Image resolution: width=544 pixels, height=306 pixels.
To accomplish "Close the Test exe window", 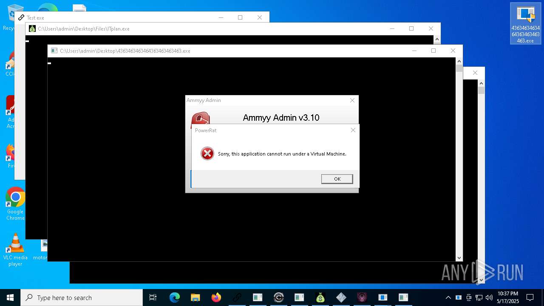I will click(x=260, y=17).
